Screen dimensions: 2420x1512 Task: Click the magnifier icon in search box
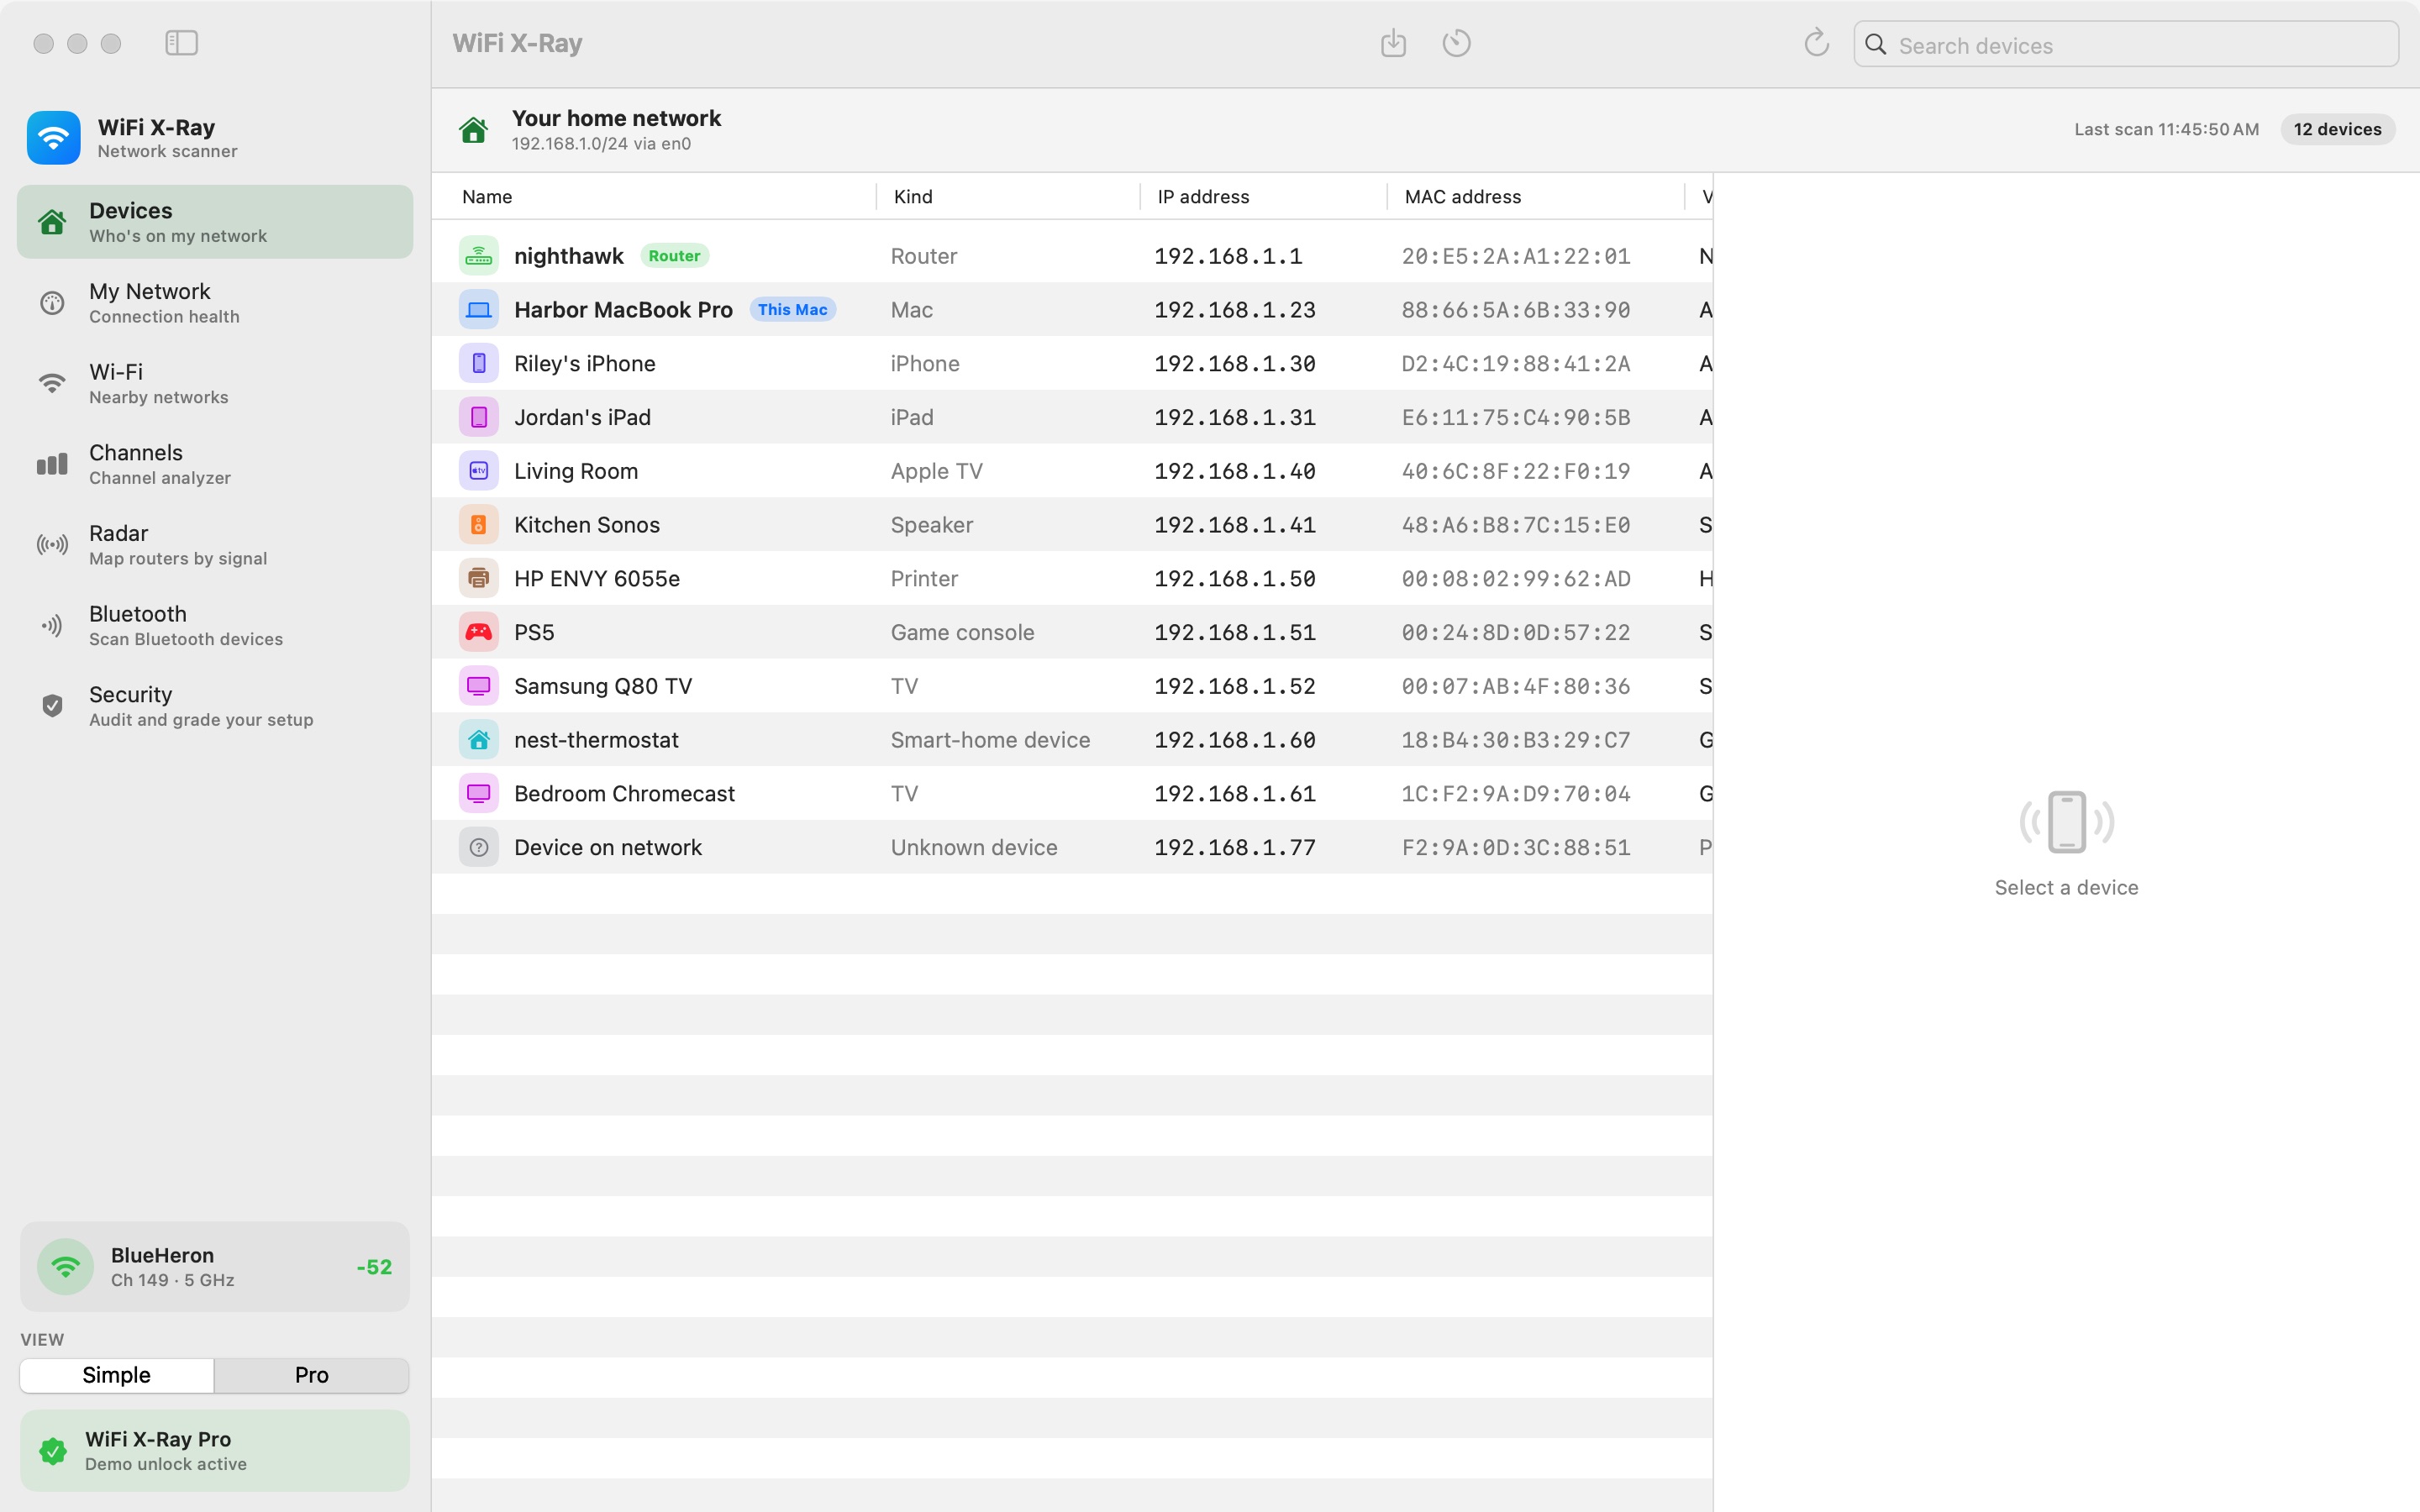click(1876, 45)
